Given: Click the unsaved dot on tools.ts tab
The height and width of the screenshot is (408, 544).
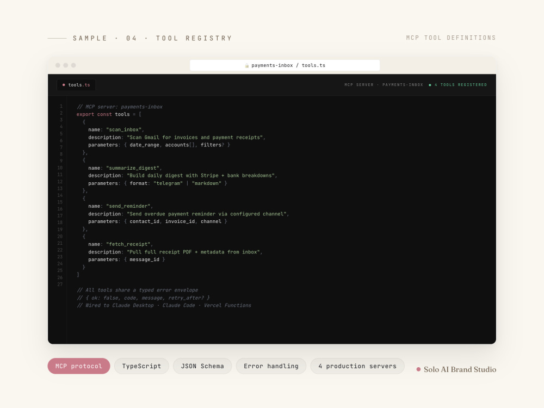Looking at the screenshot, I should [64, 85].
